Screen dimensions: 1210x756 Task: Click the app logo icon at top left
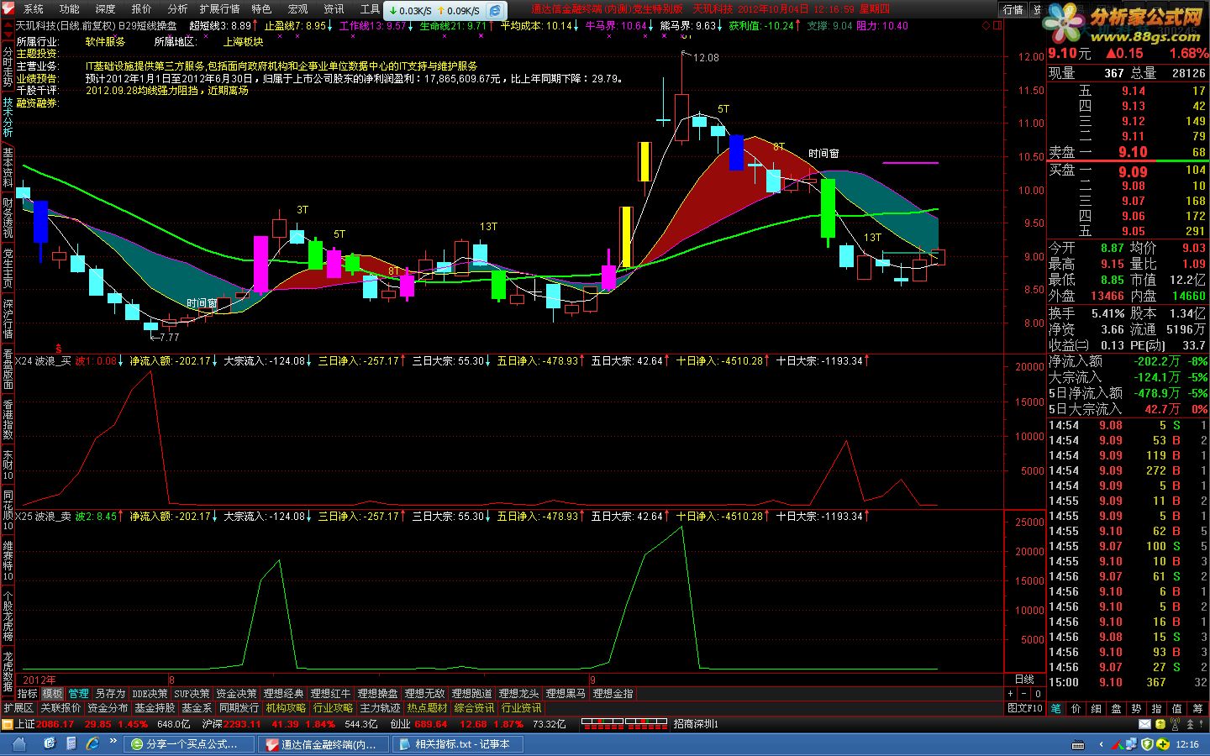pos(8,8)
